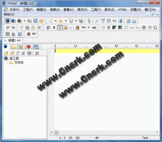162x142 pixels.
Task: Open the 编辑(E) menu
Action: click(41, 10)
